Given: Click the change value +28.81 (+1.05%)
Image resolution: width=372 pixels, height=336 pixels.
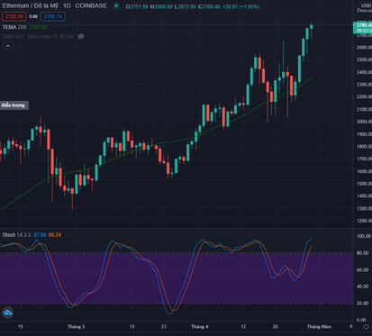Looking at the screenshot, I should 240,6.
